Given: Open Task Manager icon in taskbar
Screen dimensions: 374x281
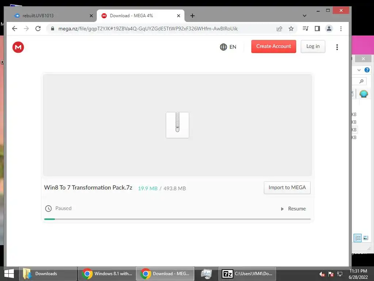Looking at the screenshot, I should (x=206, y=274).
